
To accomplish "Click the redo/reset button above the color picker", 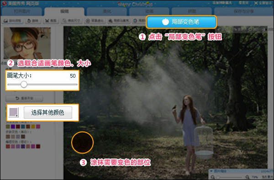I will point(24,98).
